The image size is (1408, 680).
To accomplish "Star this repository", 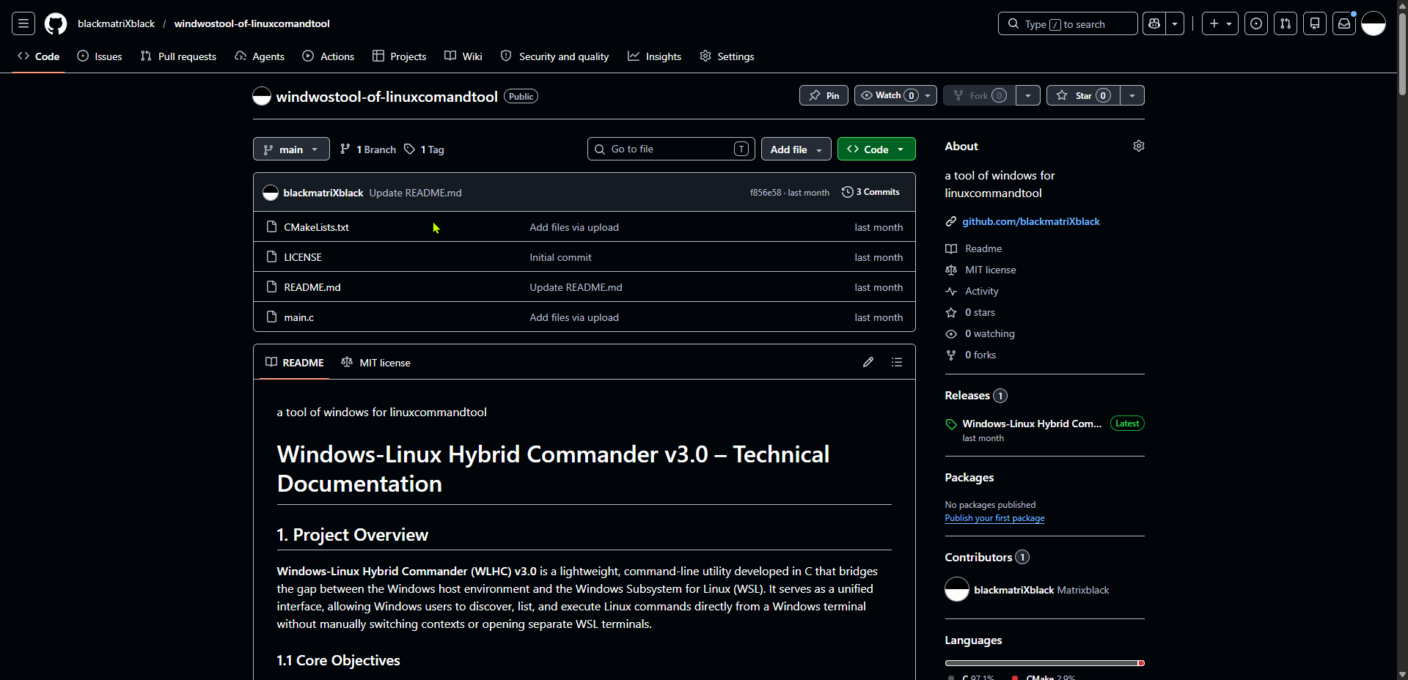I will (x=1083, y=95).
